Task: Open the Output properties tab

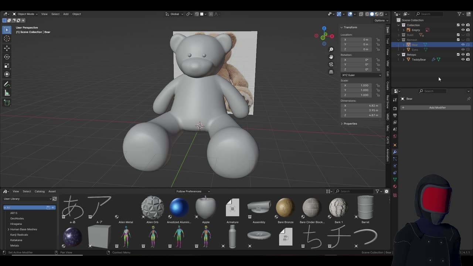Action: (x=395, y=115)
